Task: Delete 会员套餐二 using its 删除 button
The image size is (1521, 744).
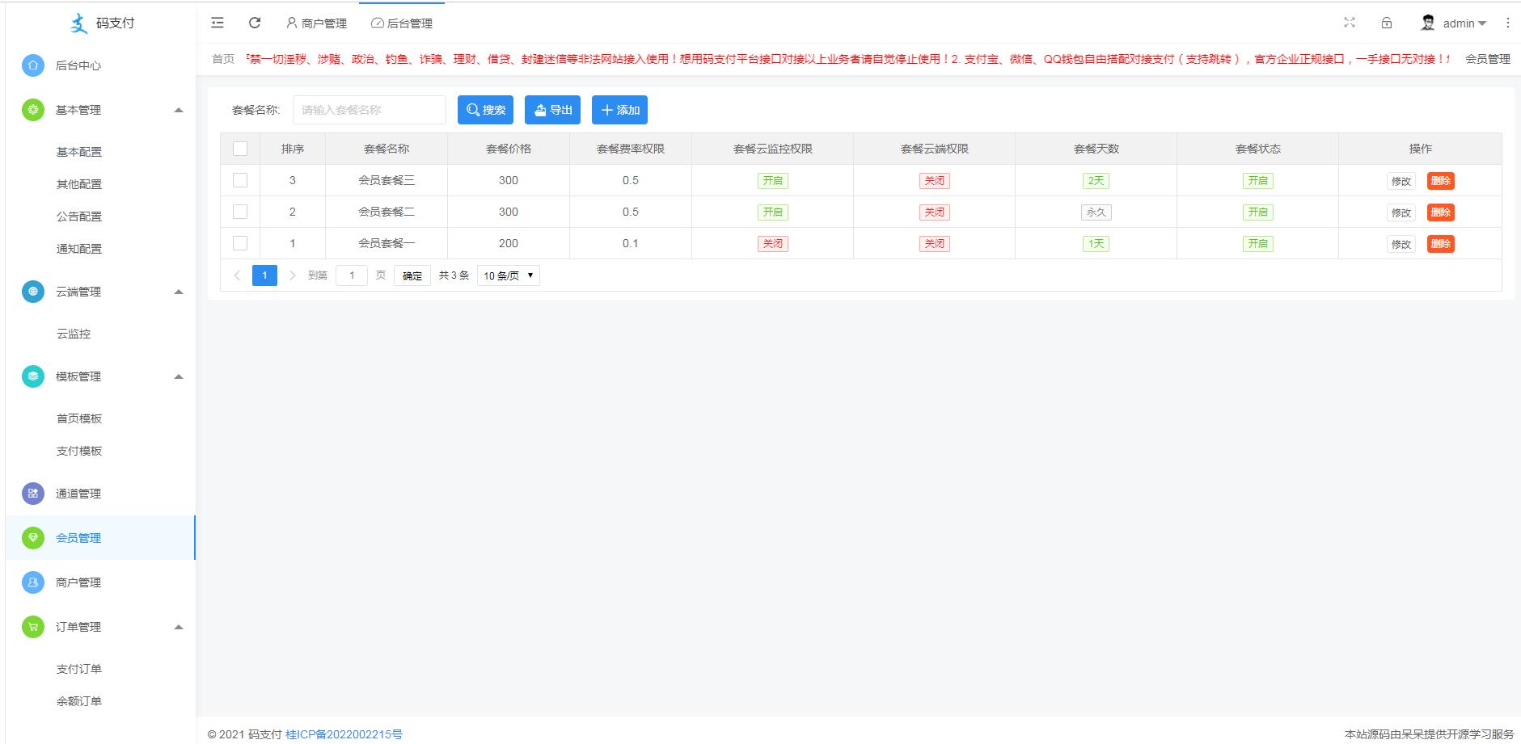Action: pyautogui.click(x=1440, y=212)
